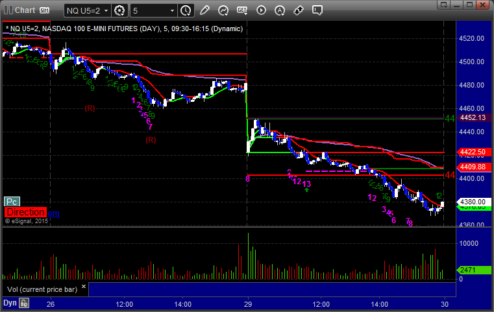Viewport: 494px width, 312px height.
Task: Click the Dyn scaling label
Action: tap(10, 303)
